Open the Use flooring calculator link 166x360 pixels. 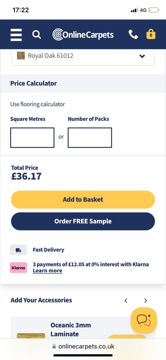pos(38,104)
